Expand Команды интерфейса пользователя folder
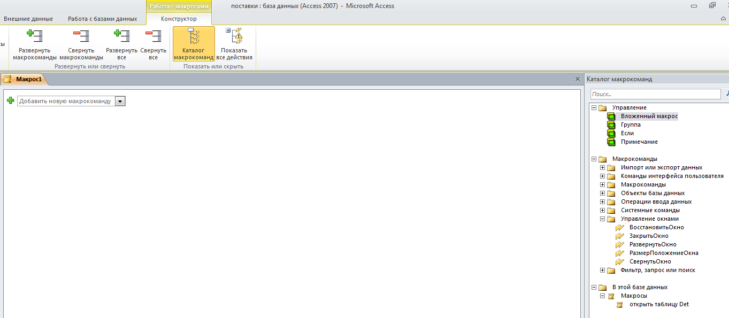 [x=603, y=176]
